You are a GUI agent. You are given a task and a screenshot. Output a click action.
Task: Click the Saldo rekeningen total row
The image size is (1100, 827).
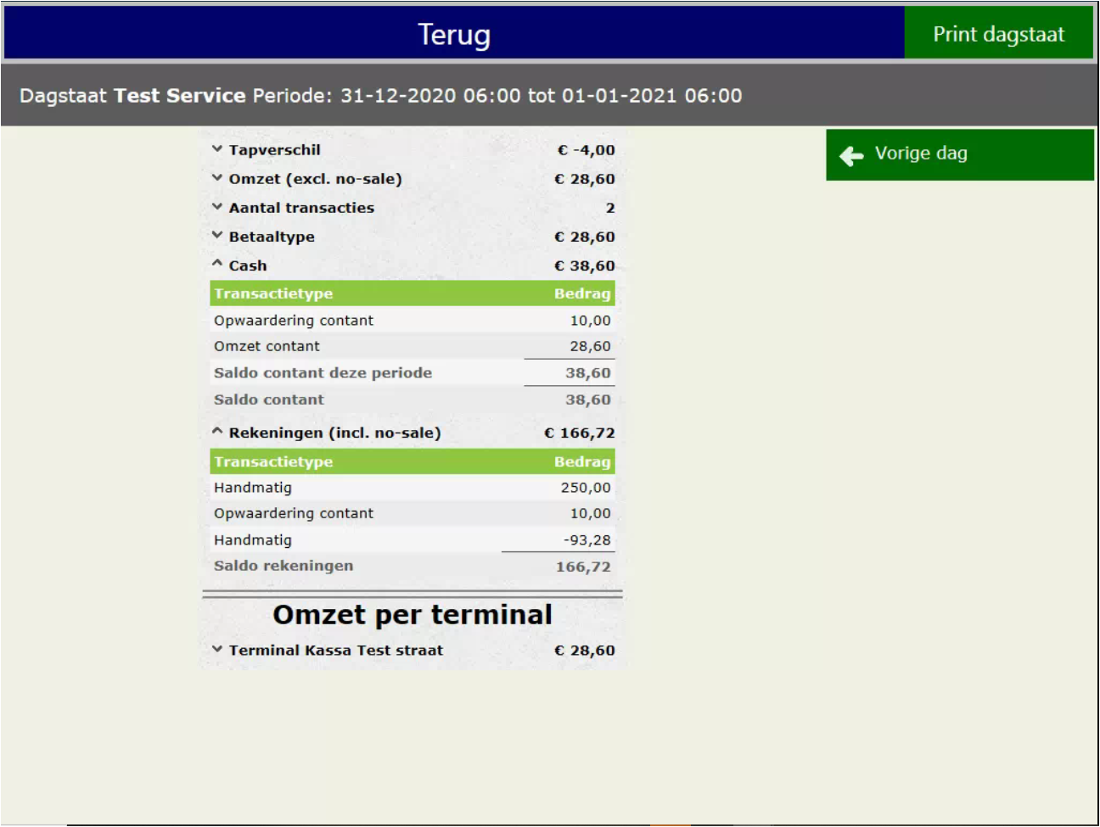412,566
